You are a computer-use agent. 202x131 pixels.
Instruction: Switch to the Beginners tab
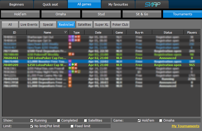tap(17, 4)
